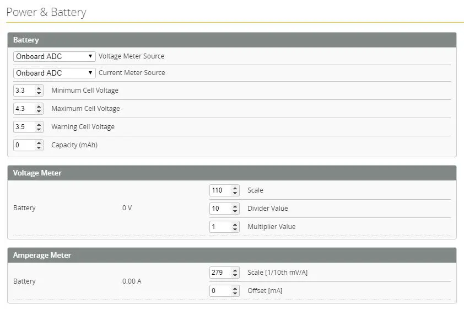Decrease Minimum Cell Voltage with down arrow

click(x=39, y=93)
